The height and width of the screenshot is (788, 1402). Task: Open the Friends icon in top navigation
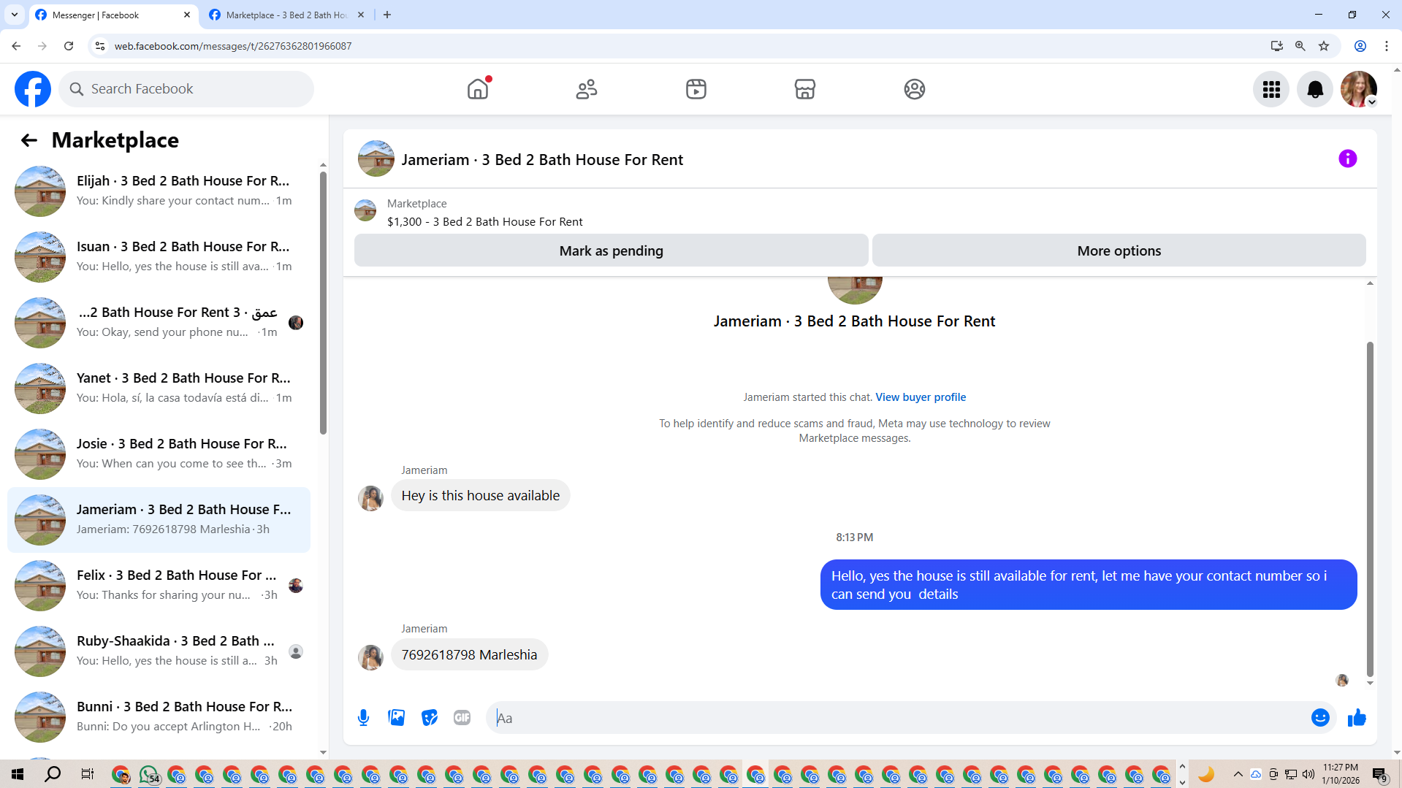(587, 89)
